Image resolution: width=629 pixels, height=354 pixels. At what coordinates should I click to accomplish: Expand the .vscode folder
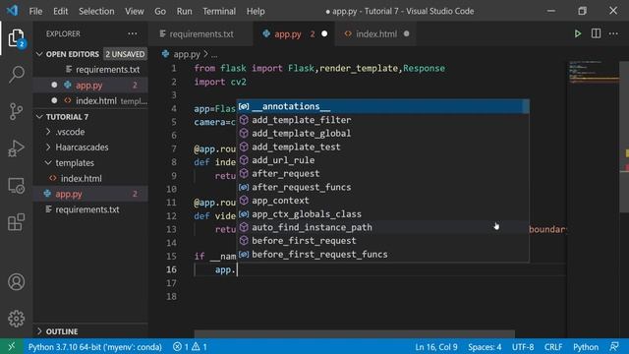click(x=90, y=132)
